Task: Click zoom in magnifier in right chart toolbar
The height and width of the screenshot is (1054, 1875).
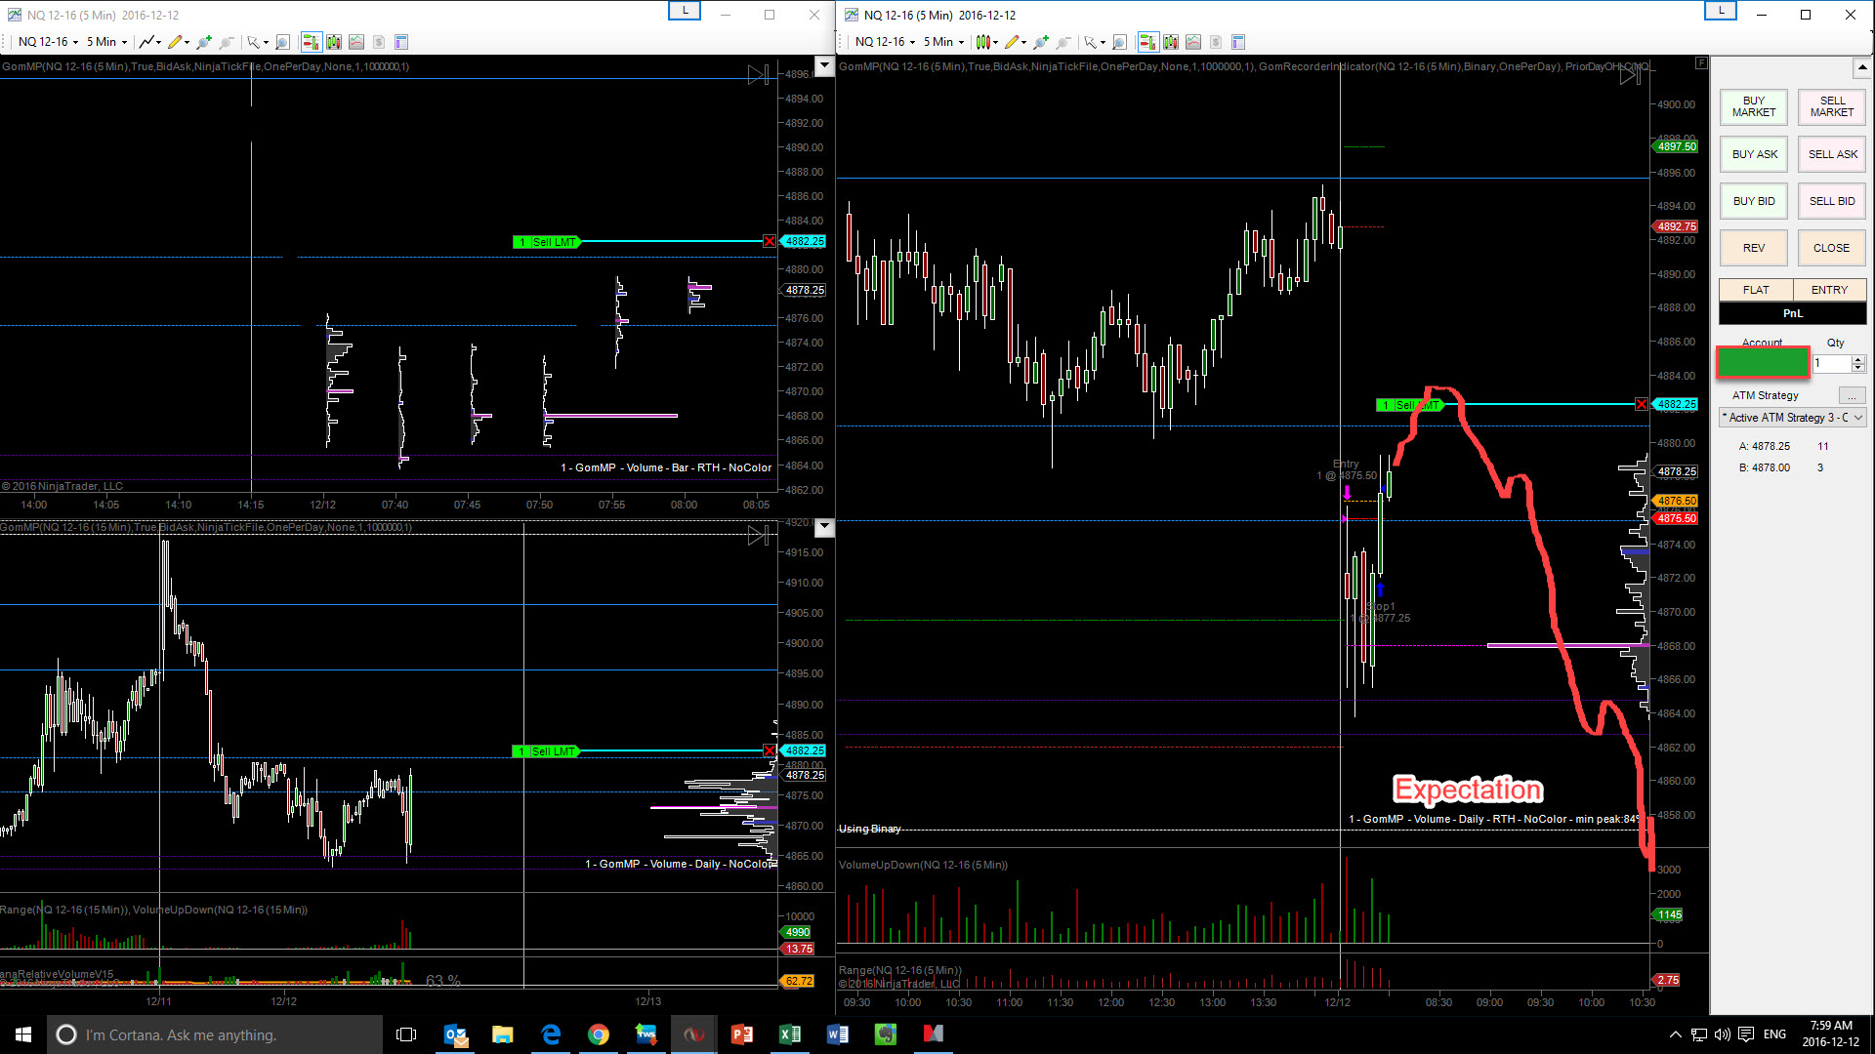Action: coord(1041,42)
